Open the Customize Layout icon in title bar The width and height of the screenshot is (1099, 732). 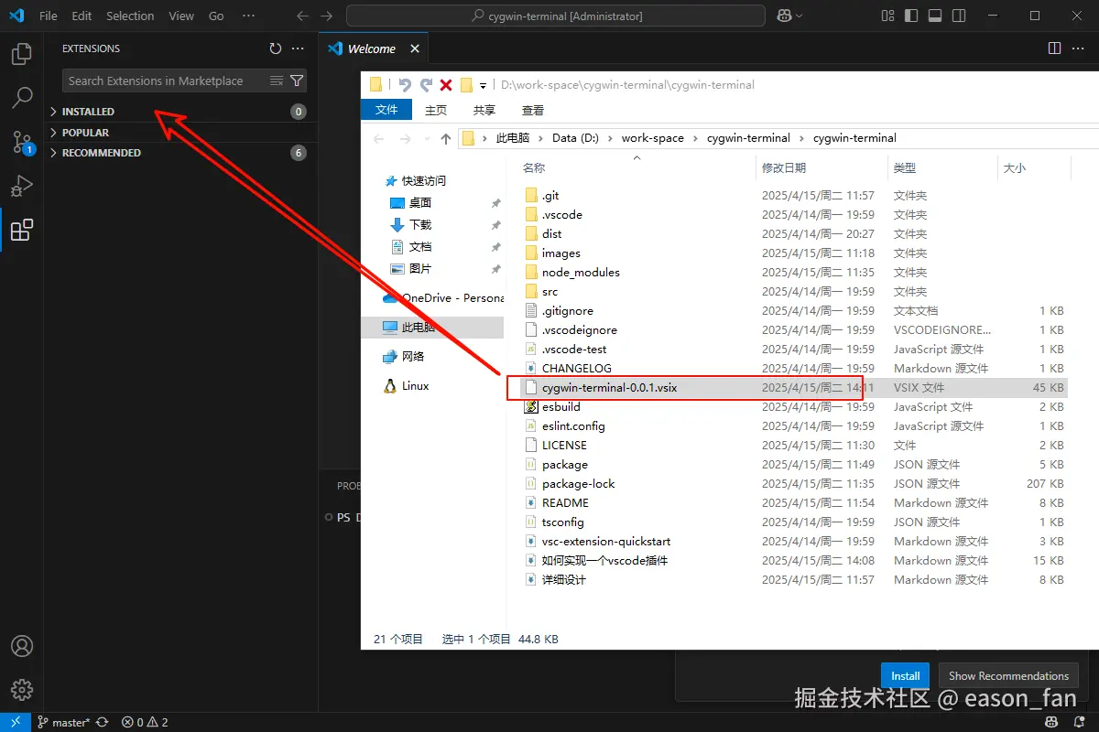[x=887, y=16]
